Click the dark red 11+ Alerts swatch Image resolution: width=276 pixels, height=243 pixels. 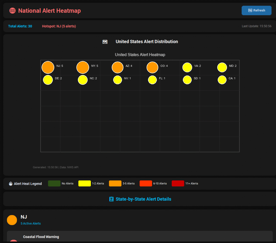pos(178,184)
